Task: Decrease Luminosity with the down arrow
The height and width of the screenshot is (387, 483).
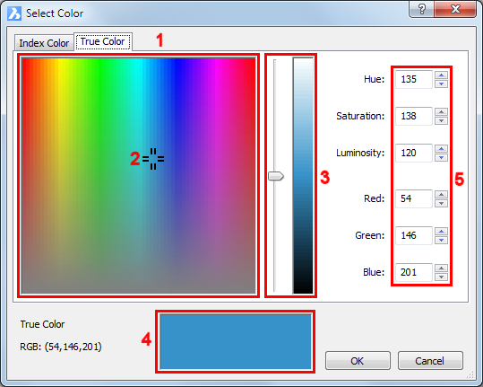Action: 441,157
